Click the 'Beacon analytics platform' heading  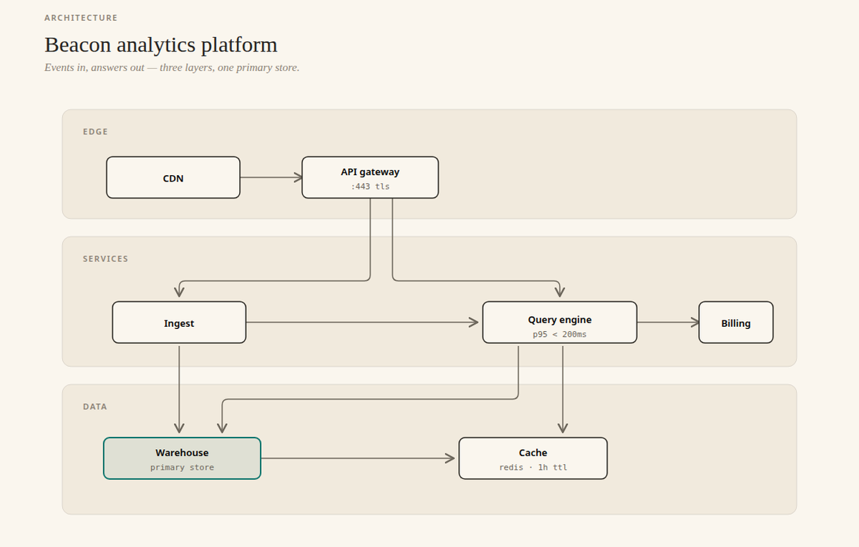(161, 44)
